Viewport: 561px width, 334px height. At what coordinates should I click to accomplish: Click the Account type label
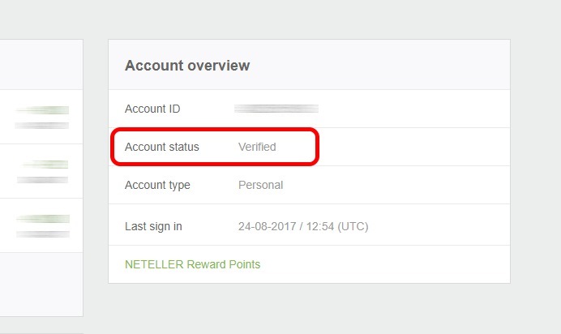tap(157, 185)
